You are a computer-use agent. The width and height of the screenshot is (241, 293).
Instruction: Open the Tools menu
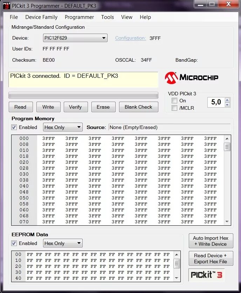pyautogui.click(x=108, y=17)
